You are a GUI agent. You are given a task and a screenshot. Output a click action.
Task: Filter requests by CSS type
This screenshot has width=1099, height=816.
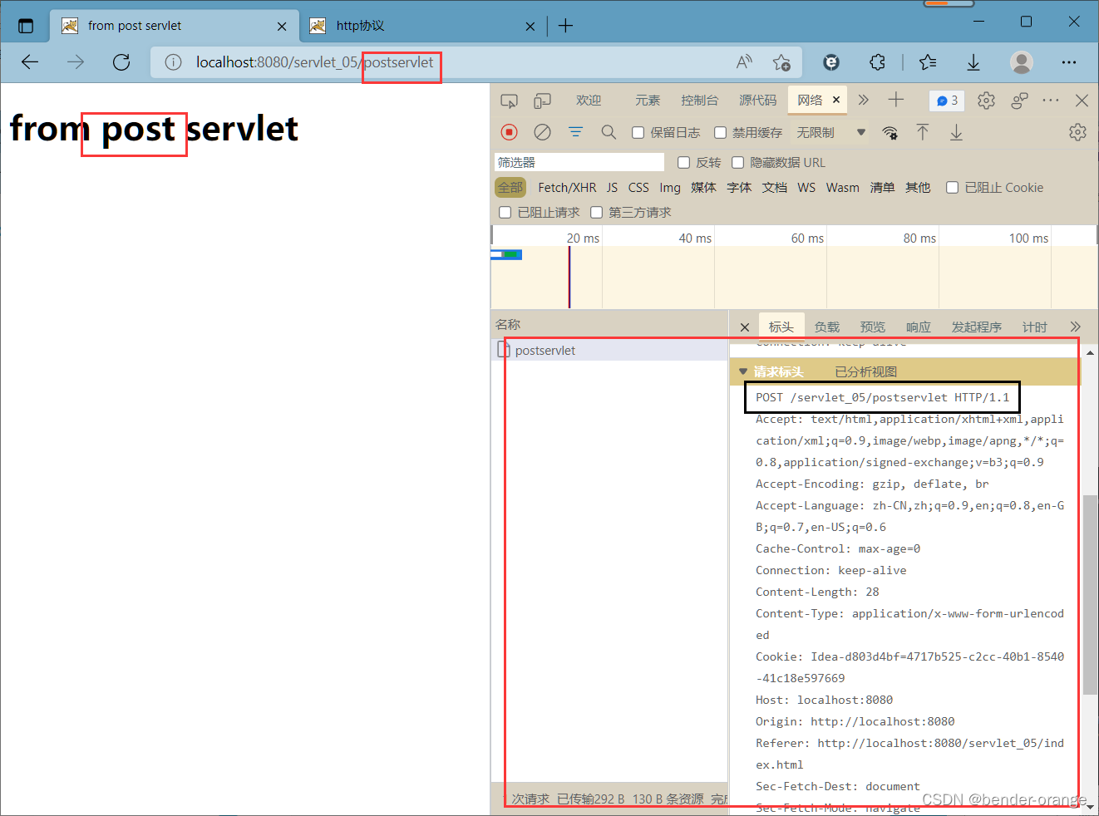pos(638,188)
